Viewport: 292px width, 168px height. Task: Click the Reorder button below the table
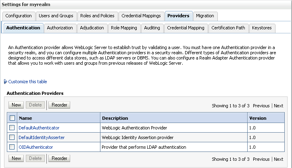(59, 158)
